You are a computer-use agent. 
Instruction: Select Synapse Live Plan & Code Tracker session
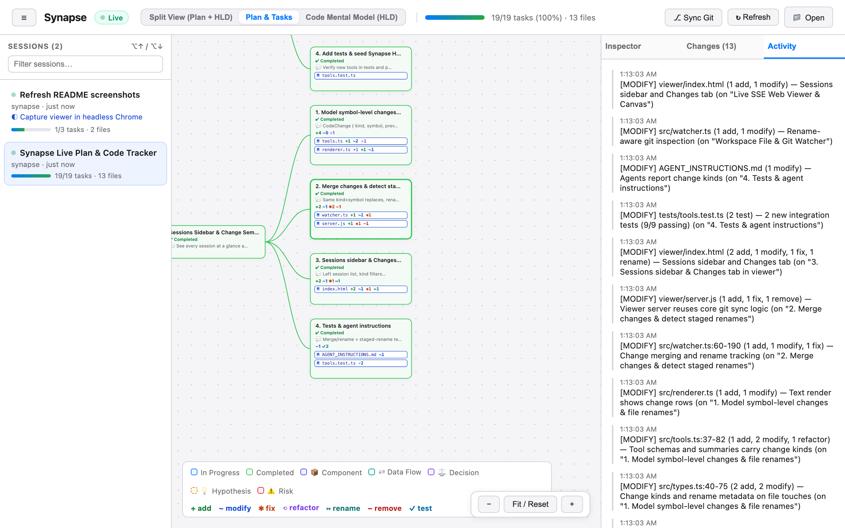85,163
